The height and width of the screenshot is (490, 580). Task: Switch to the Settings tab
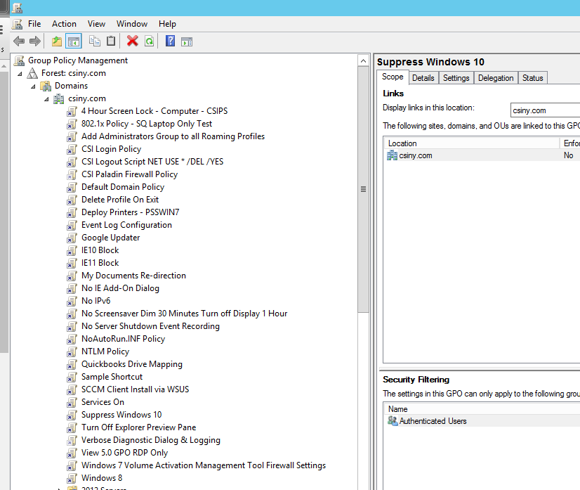click(456, 78)
